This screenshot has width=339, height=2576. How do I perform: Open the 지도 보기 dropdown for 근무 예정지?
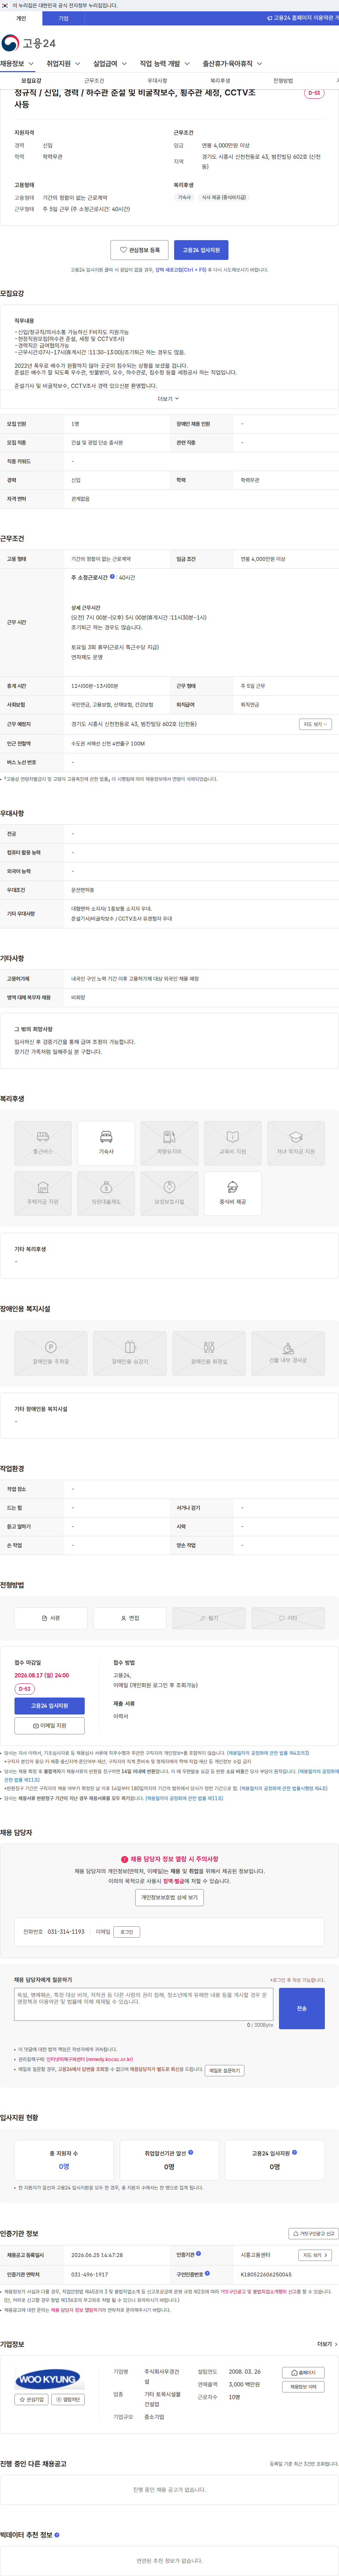point(315,724)
